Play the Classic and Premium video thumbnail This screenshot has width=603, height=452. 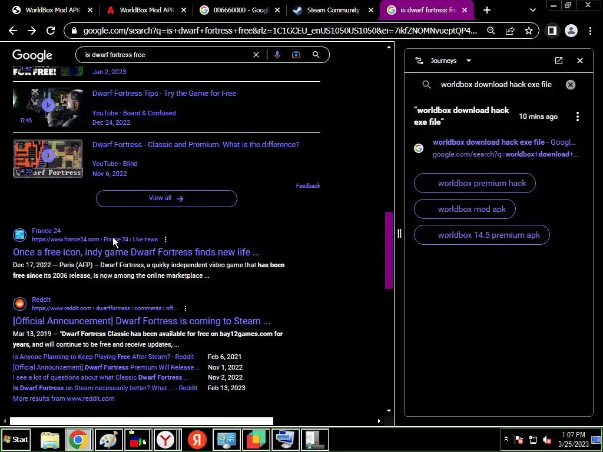(48, 158)
